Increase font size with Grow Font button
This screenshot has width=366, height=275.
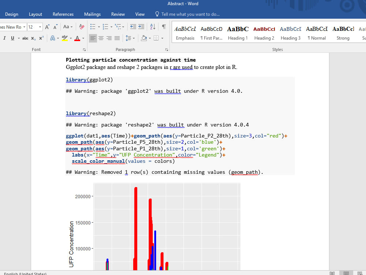pyautogui.click(x=47, y=27)
